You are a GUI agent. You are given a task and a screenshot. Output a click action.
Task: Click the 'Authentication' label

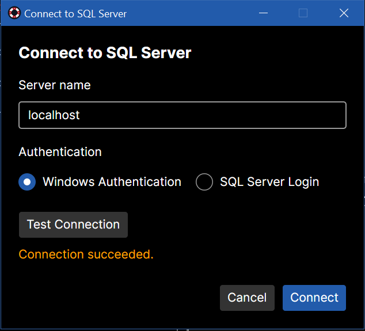60,152
